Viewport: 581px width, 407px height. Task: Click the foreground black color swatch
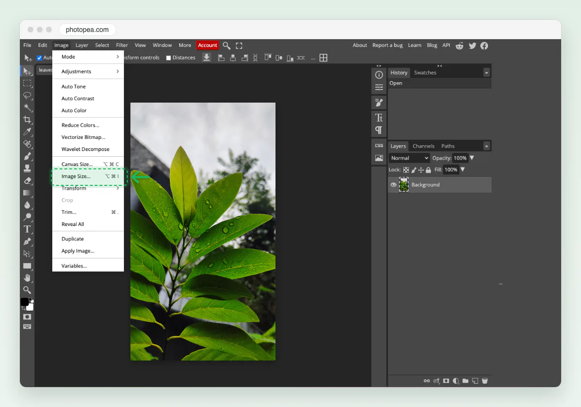(x=25, y=302)
